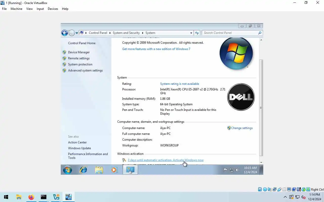This screenshot has height=202, width=324.
Task: Open host Windows Start button
Action: click(6, 197)
